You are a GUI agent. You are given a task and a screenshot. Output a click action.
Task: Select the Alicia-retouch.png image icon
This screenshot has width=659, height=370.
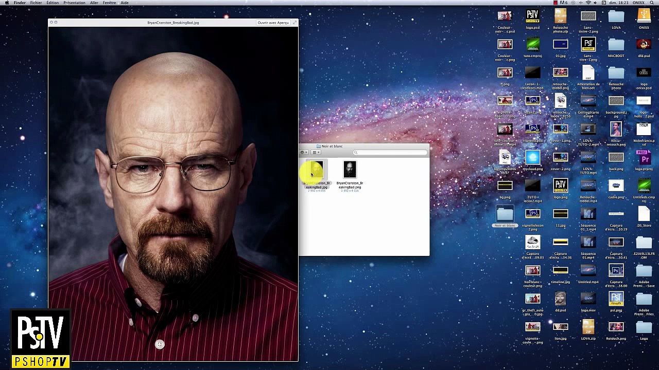pyautogui.click(x=616, y=129)
